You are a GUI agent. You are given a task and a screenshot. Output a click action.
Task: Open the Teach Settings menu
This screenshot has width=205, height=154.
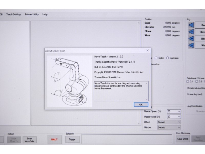tap(14, 14)
